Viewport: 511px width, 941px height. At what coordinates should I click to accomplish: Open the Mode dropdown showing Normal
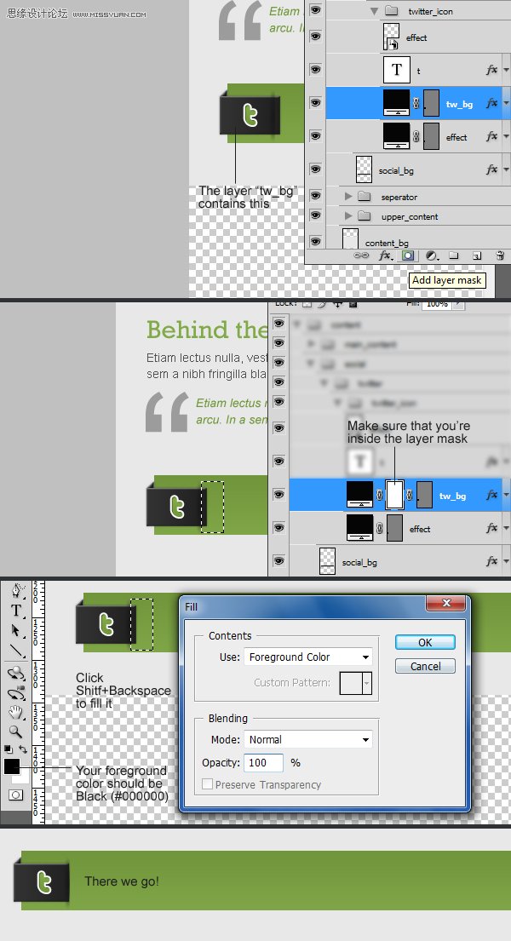[308, 739]
